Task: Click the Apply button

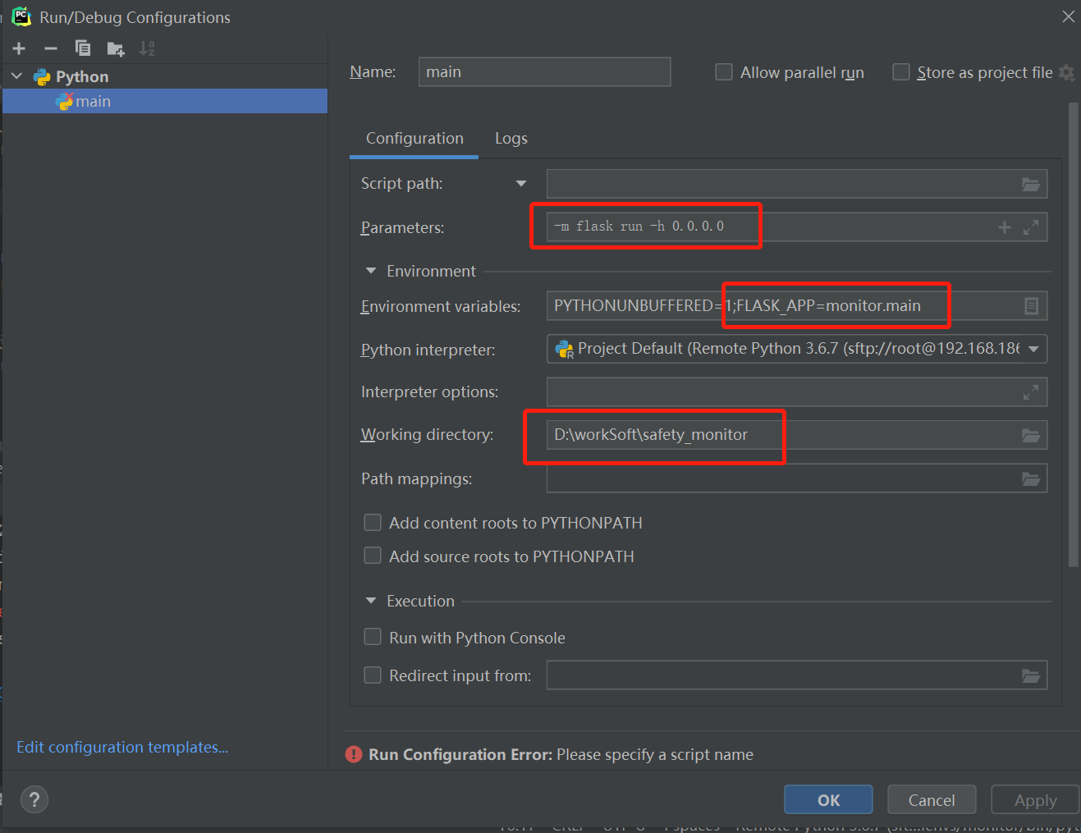Action: pyautogui.click(x=1035, y=799)
